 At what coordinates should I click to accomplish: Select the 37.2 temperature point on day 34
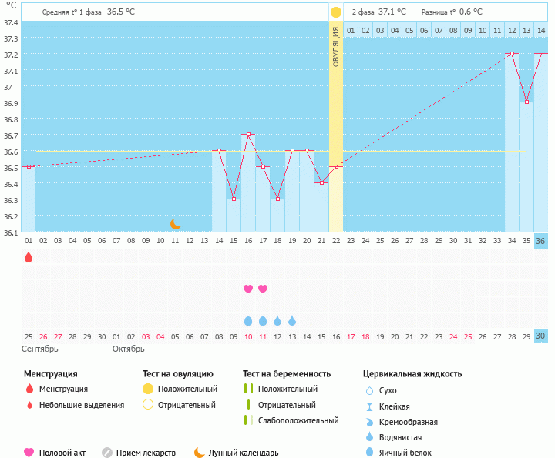coord(512,54)
